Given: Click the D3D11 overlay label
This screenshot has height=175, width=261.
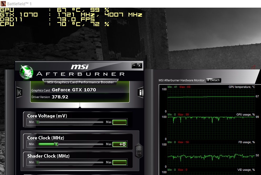Looking at the screenshot, I should click(11, 19).
